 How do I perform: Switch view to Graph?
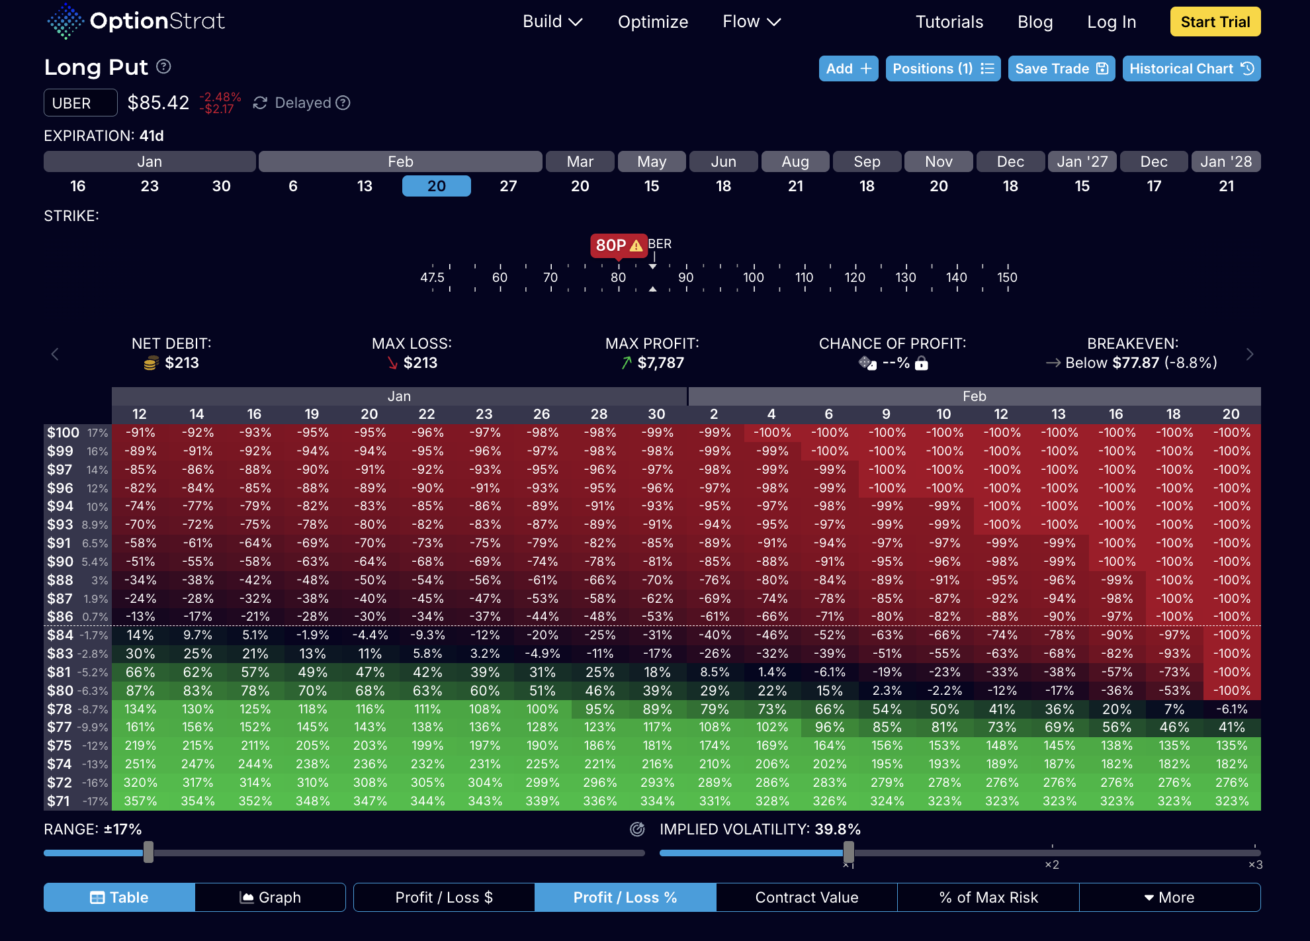[270, 897]
